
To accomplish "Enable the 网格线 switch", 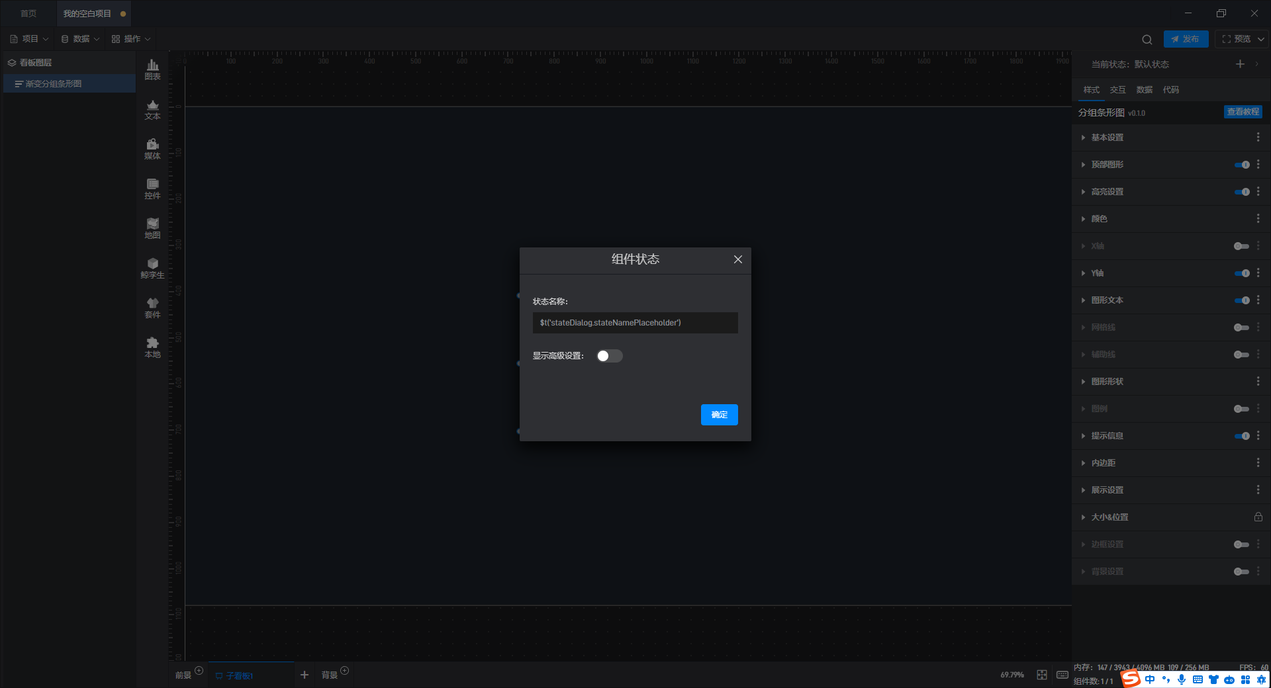I will point(1242,327).
